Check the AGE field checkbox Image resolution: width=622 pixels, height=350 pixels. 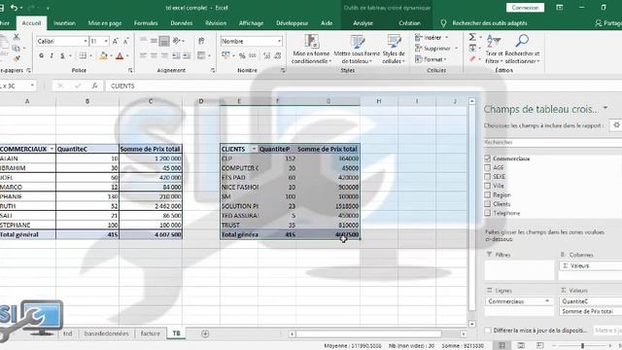[x=488, y=167]
